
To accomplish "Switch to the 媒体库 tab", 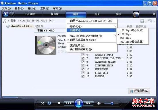I will [55, 14].
